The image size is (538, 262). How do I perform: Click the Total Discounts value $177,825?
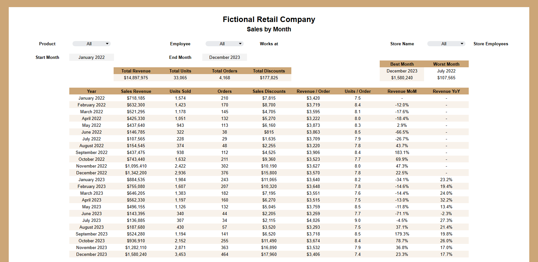(269, 78)
